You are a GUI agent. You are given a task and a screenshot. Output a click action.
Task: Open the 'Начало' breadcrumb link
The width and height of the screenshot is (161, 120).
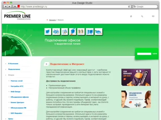point(52,20)
